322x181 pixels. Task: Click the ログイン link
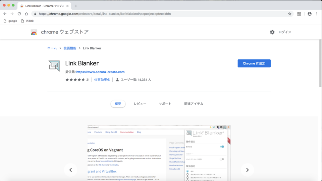pyautogui.click(x=285, y=32)
